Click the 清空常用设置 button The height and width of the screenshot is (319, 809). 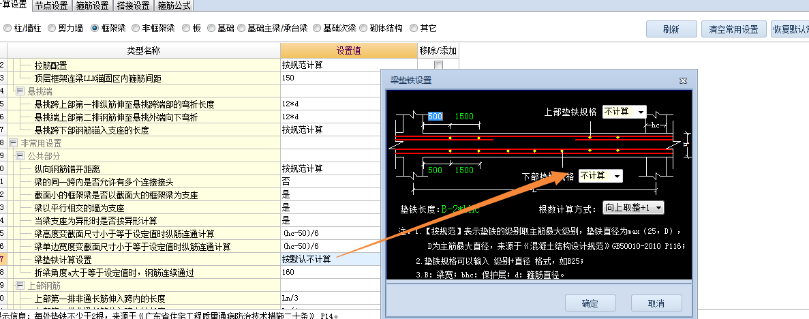coord(733,29)
